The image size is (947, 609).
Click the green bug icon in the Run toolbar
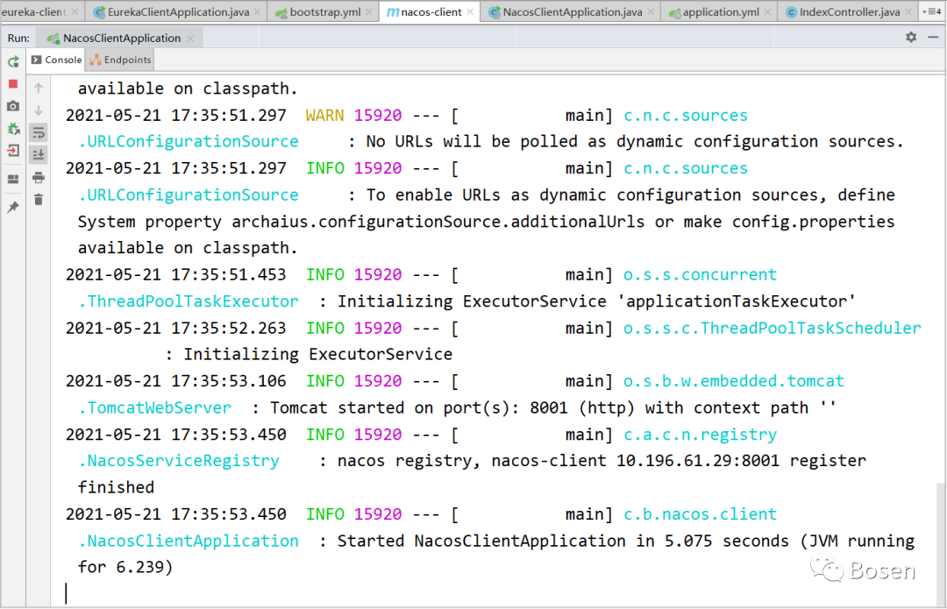pyautogui.click(x=13, y=129)
